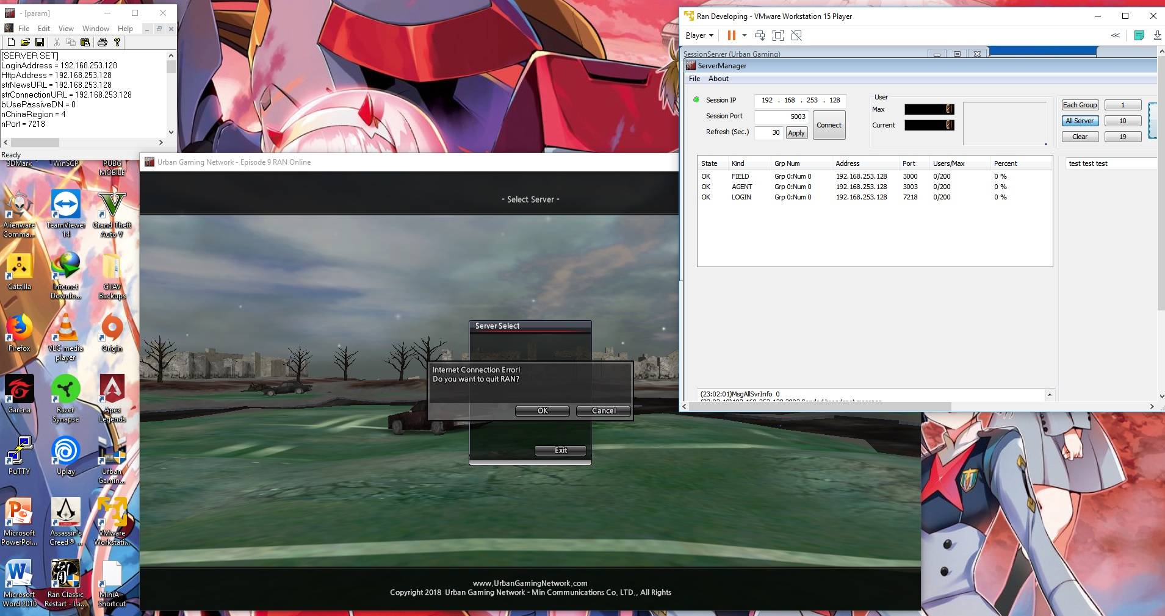Viewport: 1165px width, 616px height.
Task: Select Garena desktop icon
Action: point(19,395)
